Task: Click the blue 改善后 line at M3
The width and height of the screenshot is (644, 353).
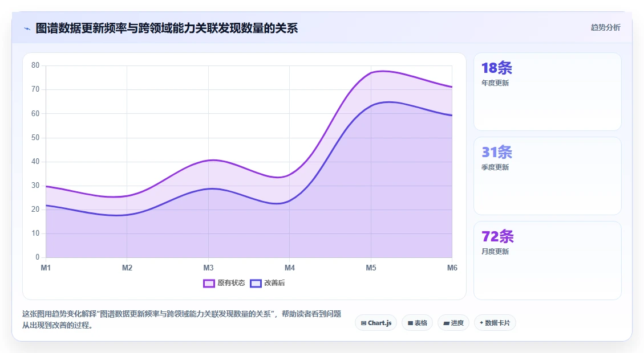Action: 208,189
